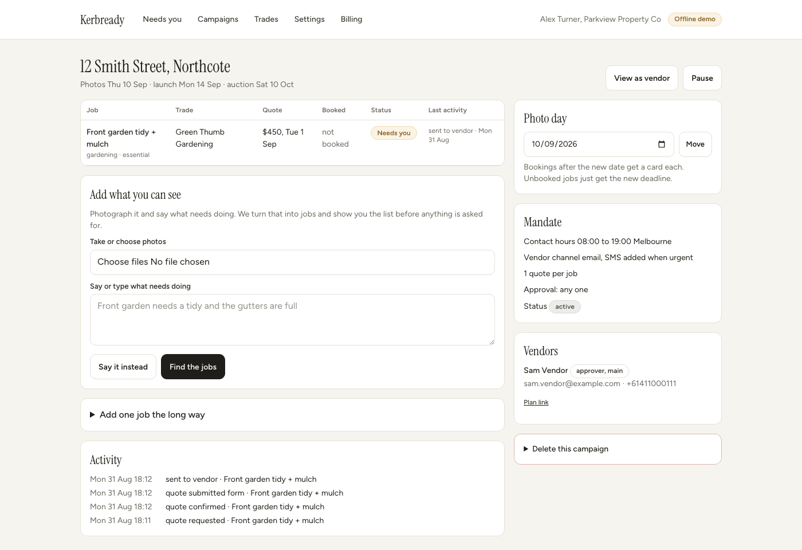
Task: Click the Say it instead button
Action: (123, 367)
